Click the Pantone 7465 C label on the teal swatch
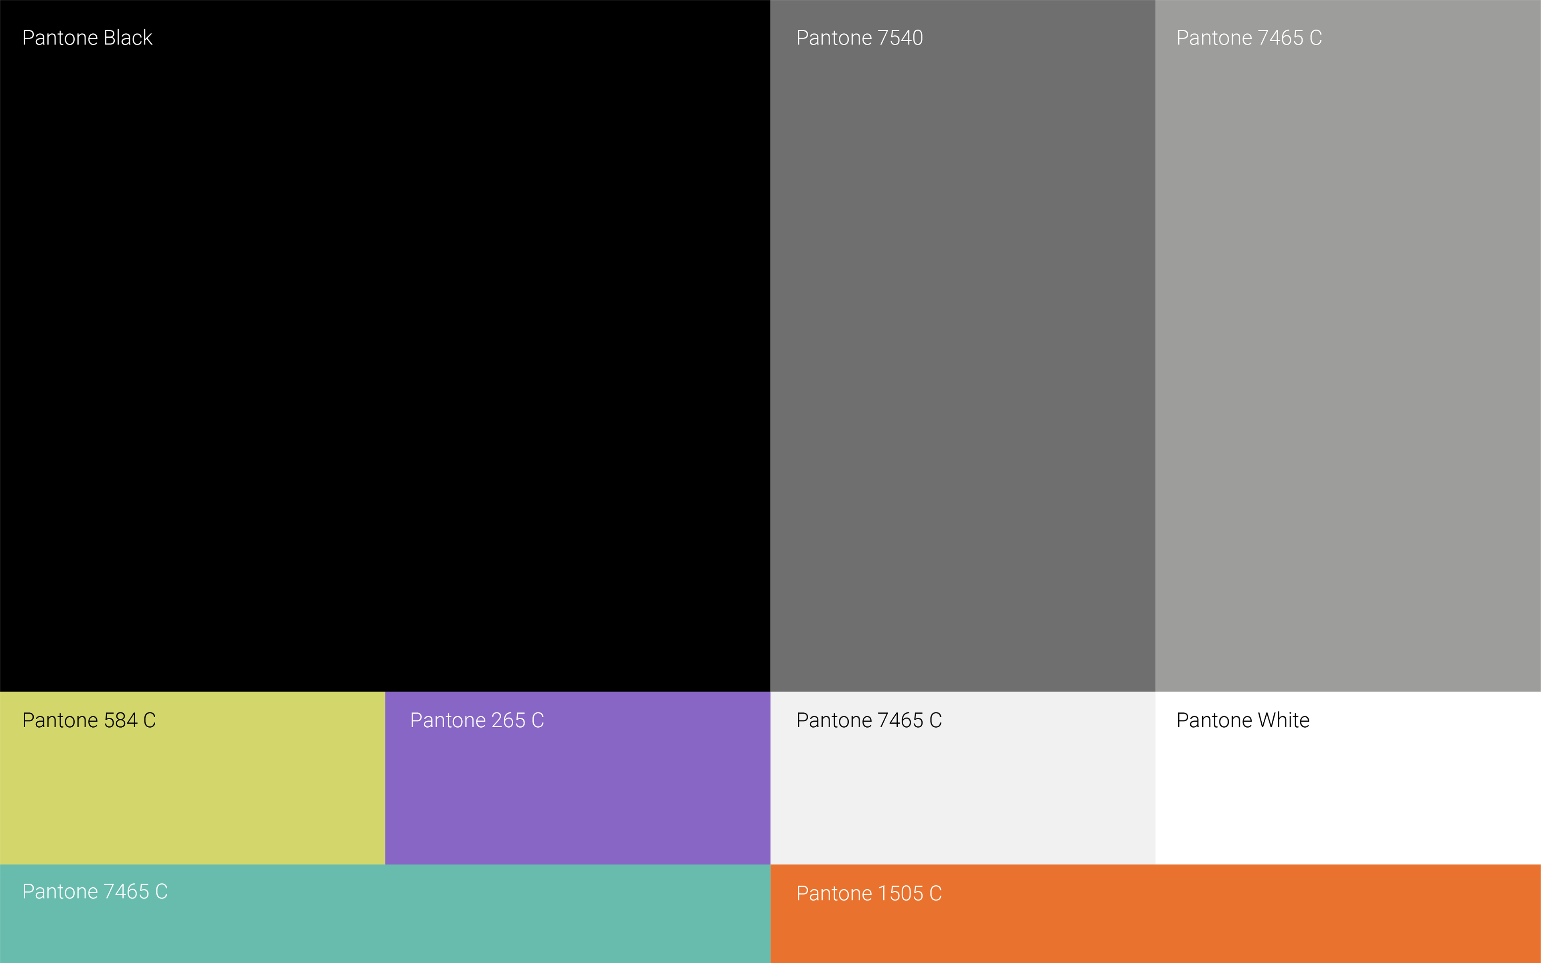The image size is (1541, 963). point(95,892)
